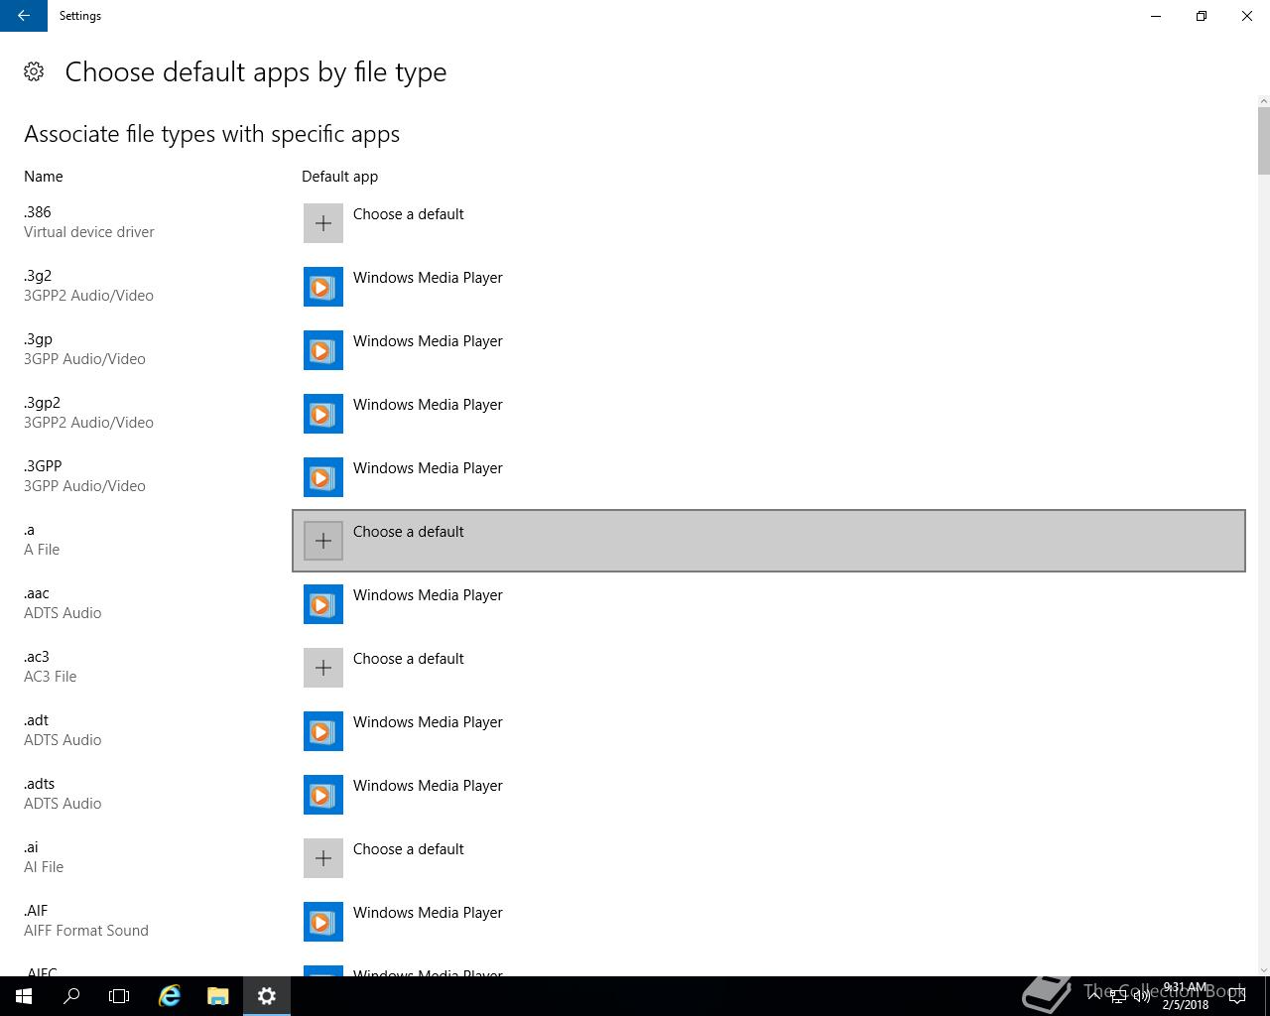This screenshot has width=1270, height=1016.
Task: Select the 'Virtual device driver' description
Action: 89,232
